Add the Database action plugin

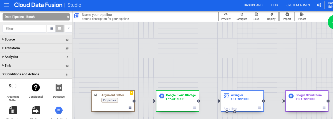coord(59,88)
